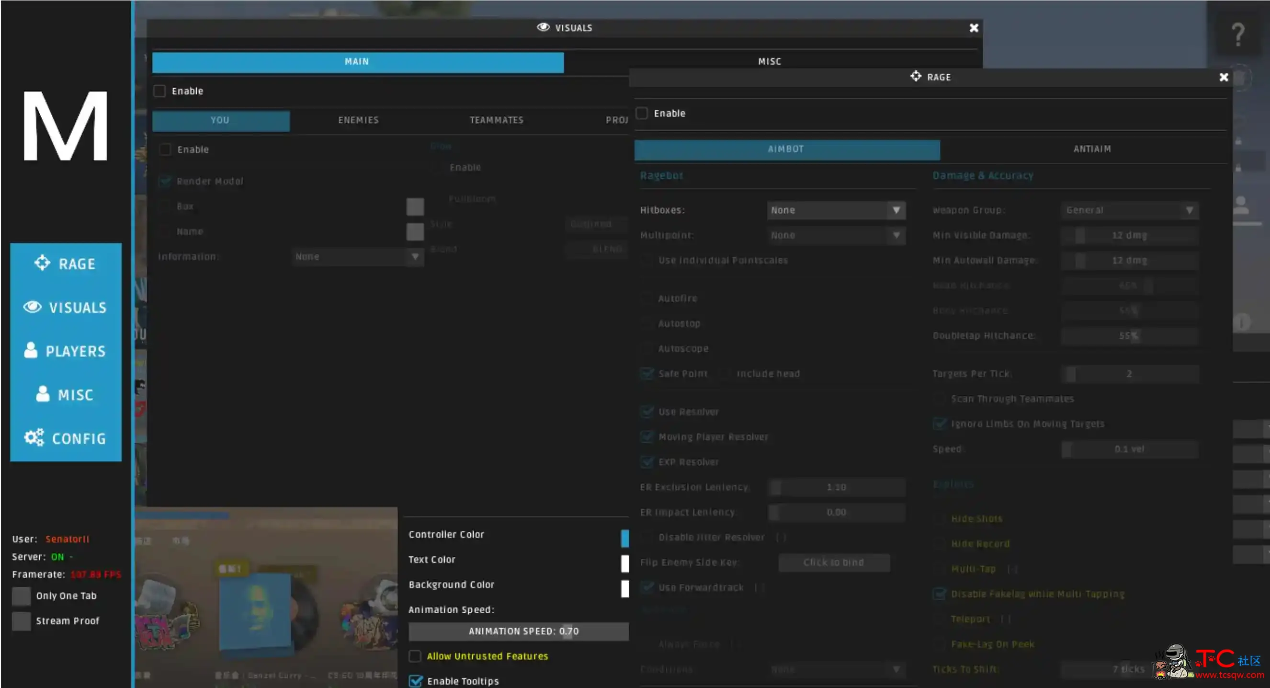The width and height of the screenshot is (1270, 688).
Task: Click Allow Untrusted Features button
Action: tap(416, 656)
